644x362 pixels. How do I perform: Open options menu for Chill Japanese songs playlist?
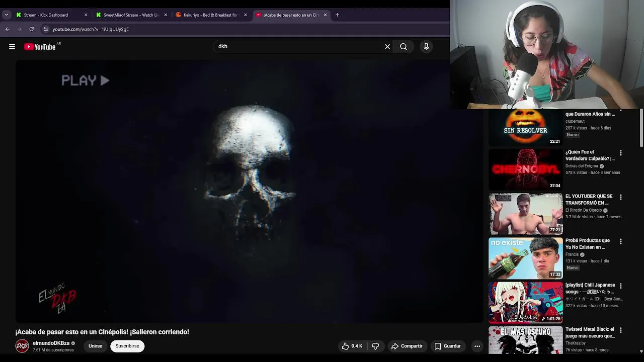click(x=621, y=286)
